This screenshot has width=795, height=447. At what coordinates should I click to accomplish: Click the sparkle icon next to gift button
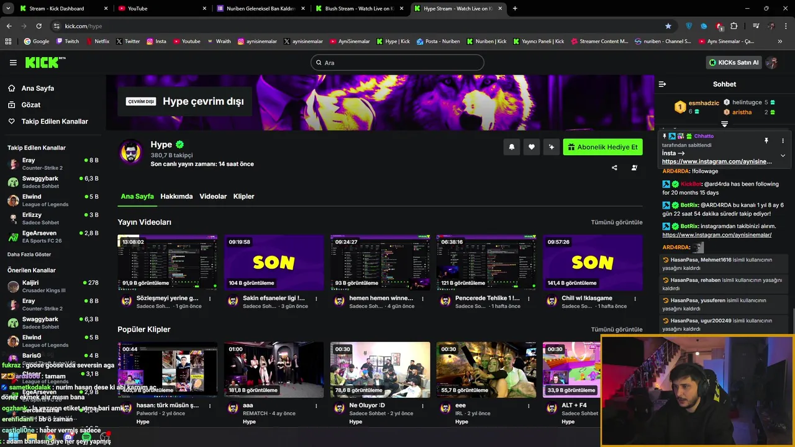tap(552, 147)
